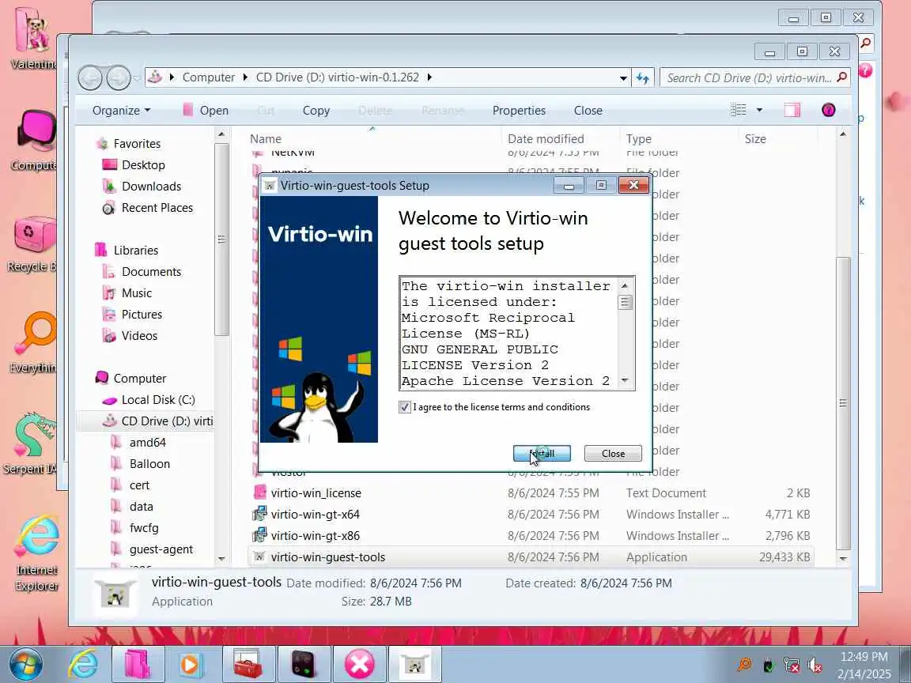Image resolution: width=911 pixels, height=683 pixels.
Task: Click Properties in Explorer toolbar
Action: (519, 111)
